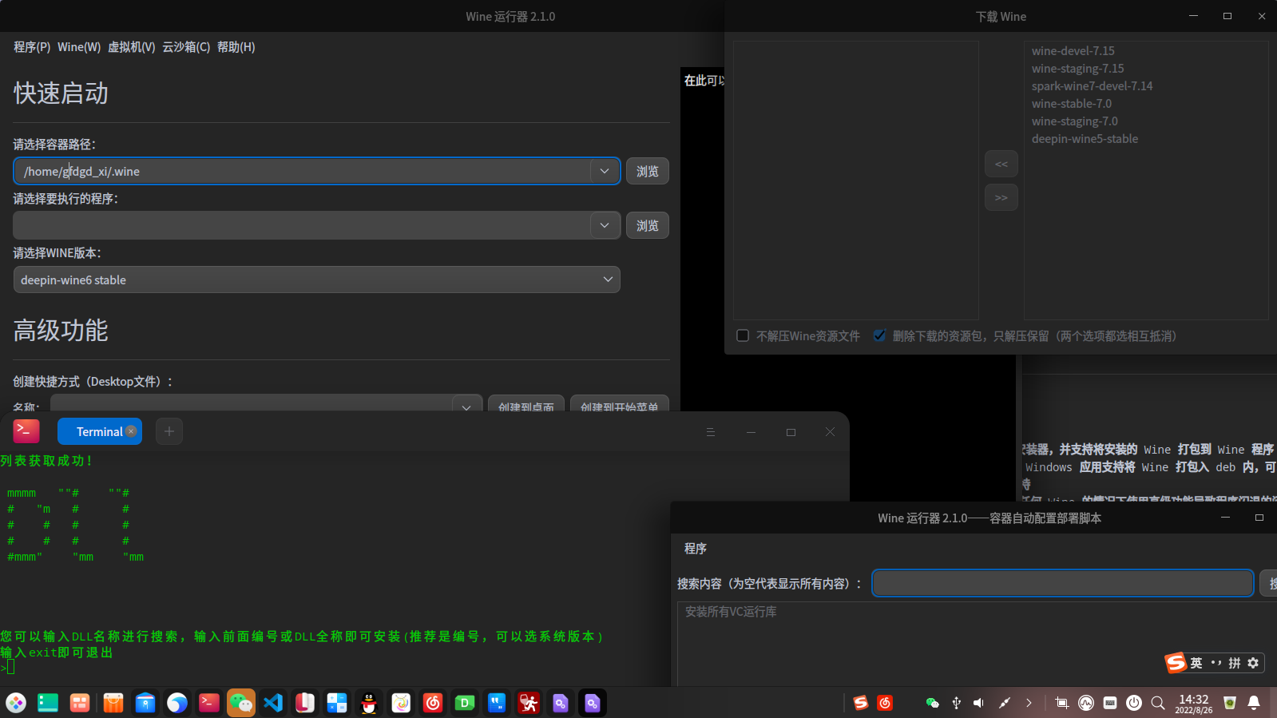Viewport: 1277px width, 718px height.
Task: Click the Sogou 拼 pinyin mode indicator
Action: point(1235,663)
